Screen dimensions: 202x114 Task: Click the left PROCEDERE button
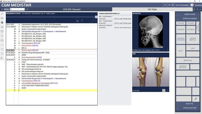[x=181, y=23]
